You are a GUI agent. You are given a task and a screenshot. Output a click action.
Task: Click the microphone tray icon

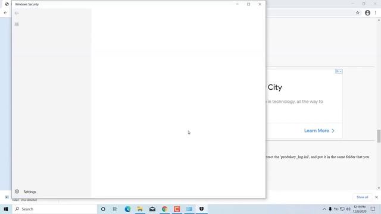[330, 209]
